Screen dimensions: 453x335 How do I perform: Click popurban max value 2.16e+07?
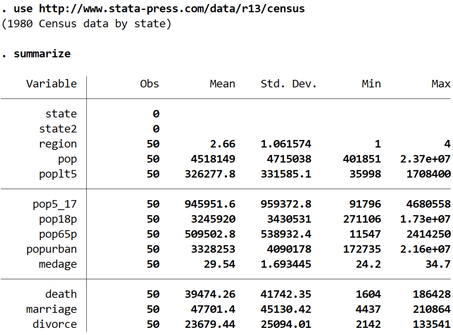[425, 249]
